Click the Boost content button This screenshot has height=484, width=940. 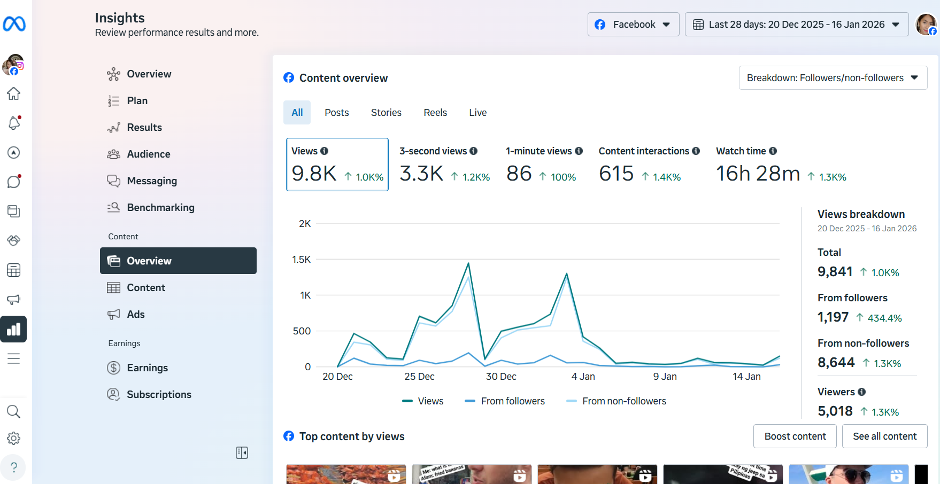pyautogui.click(x=795, y=436)
